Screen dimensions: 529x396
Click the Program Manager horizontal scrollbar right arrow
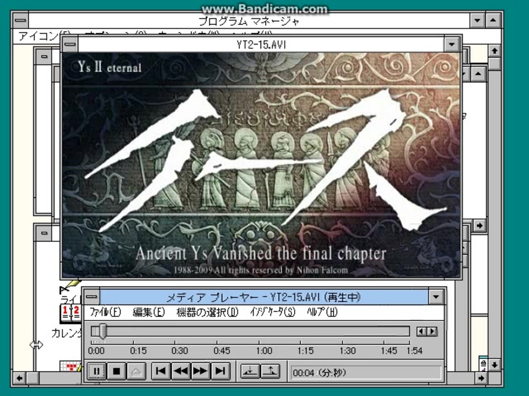481,378
